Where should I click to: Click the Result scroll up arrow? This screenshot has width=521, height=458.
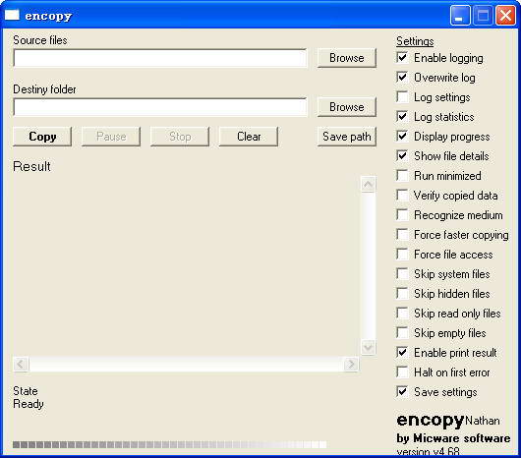(369, 184)
